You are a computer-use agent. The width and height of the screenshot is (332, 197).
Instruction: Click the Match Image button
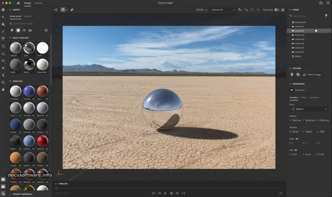(x=313, y=74)
